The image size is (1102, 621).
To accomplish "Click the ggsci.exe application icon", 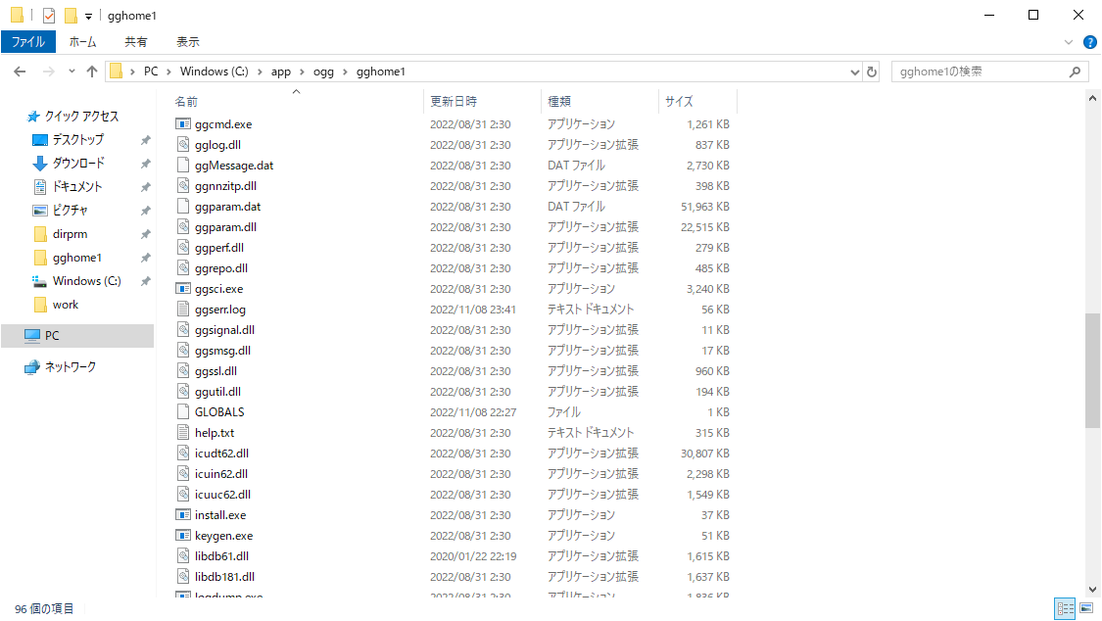I will 183,289.
